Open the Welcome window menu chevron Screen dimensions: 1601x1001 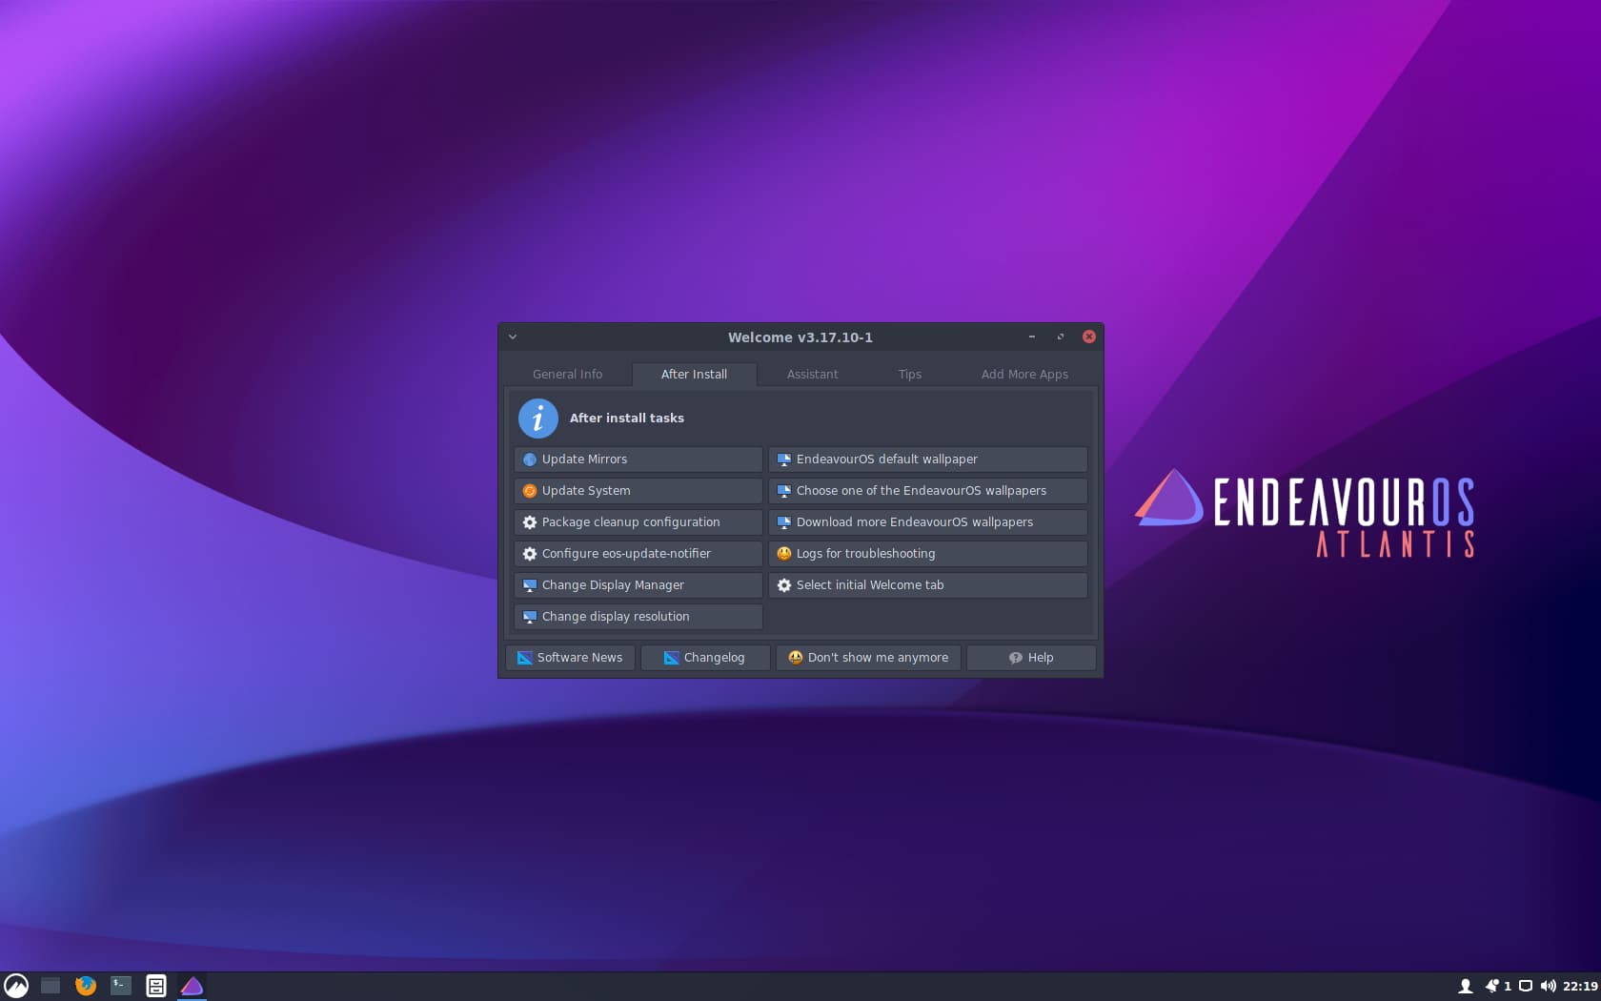coord(513,337)
